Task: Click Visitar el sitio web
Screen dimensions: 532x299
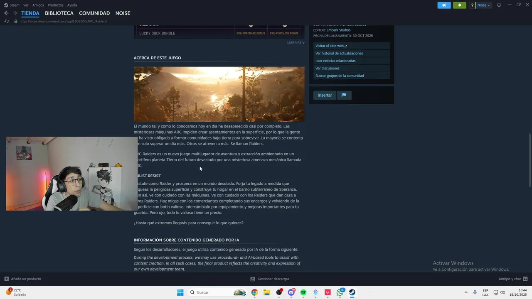Action: (x=351, y=46)
